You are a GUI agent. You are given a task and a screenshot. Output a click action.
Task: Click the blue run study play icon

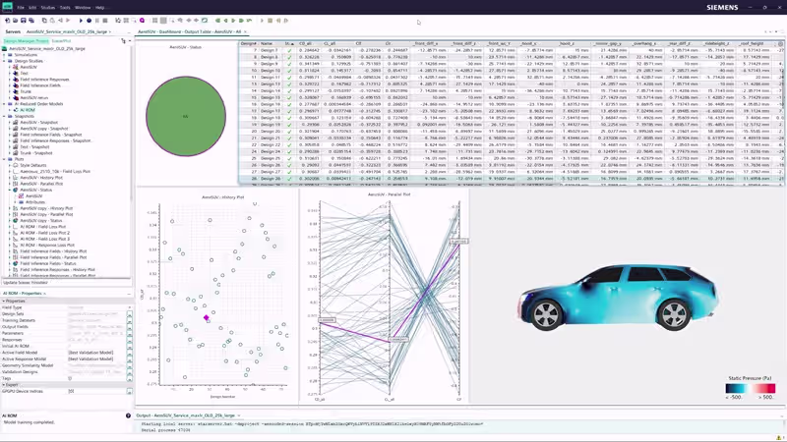(81, 21)
